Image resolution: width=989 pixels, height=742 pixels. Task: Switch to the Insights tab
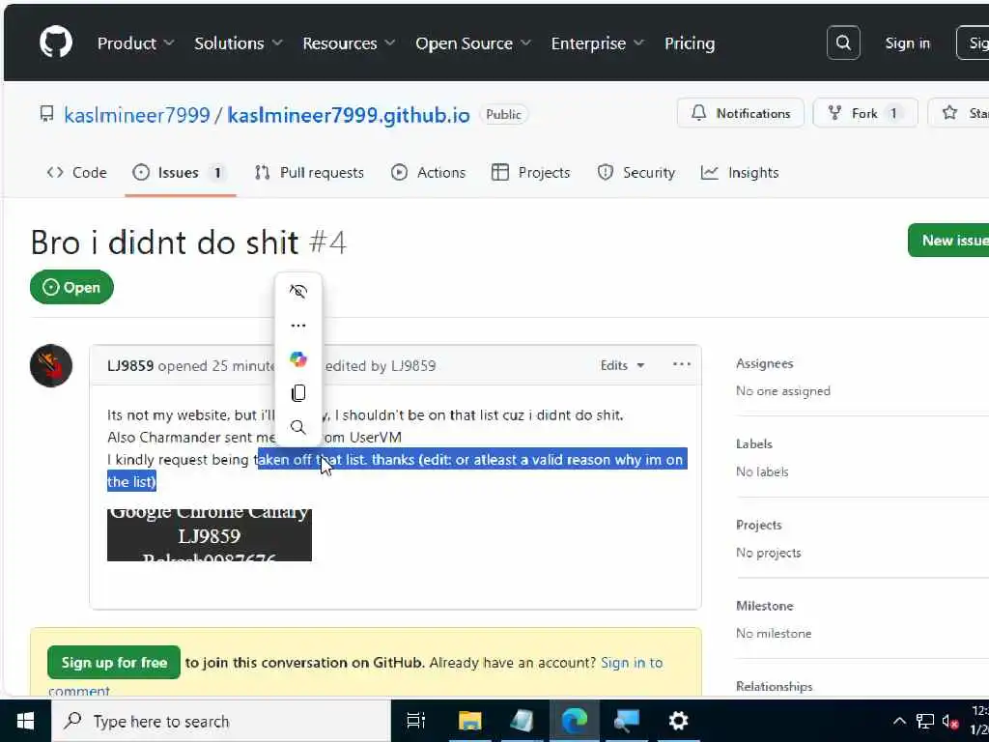[x=740, y=172]
